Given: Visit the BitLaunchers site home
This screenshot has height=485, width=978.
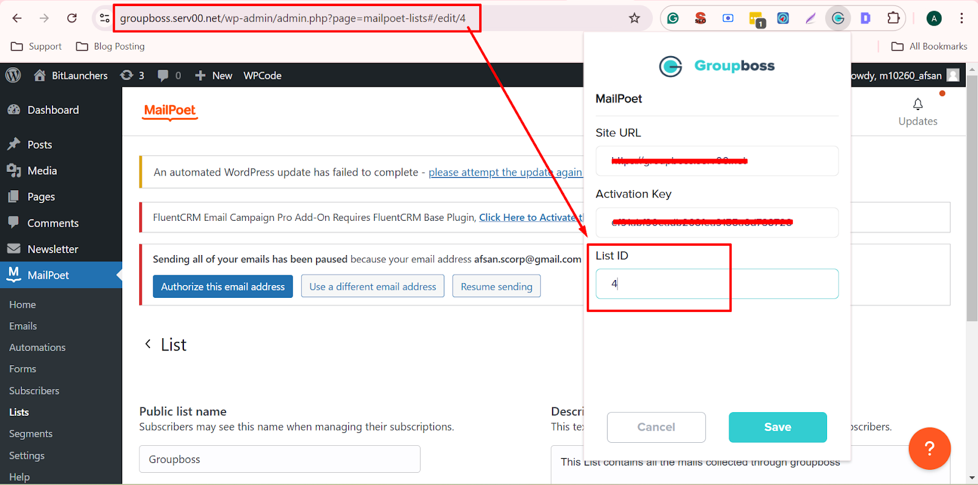Looking at the screenshot, I should [x=71, y=75].
